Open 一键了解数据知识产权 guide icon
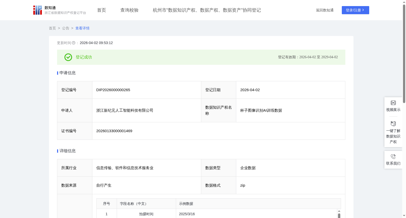 393,124
